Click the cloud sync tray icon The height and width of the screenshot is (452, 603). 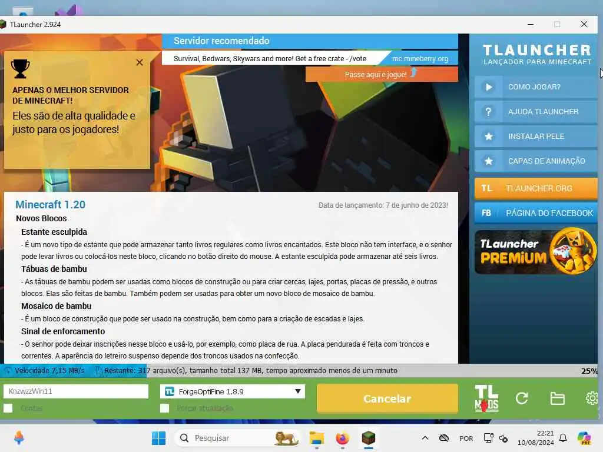(444, 438)
